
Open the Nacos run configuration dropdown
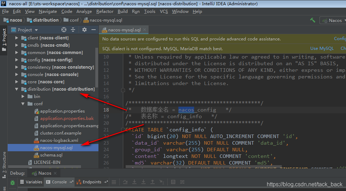(x=334, y=21)
